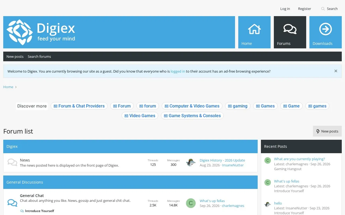Open 'What's up fellas' in General Chat row
345x215 pixels.
(x=212, y=201)
